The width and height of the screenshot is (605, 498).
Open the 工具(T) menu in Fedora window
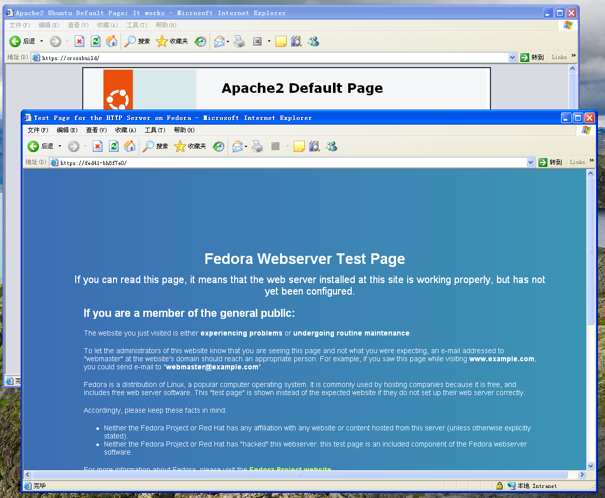coord(155,130)
